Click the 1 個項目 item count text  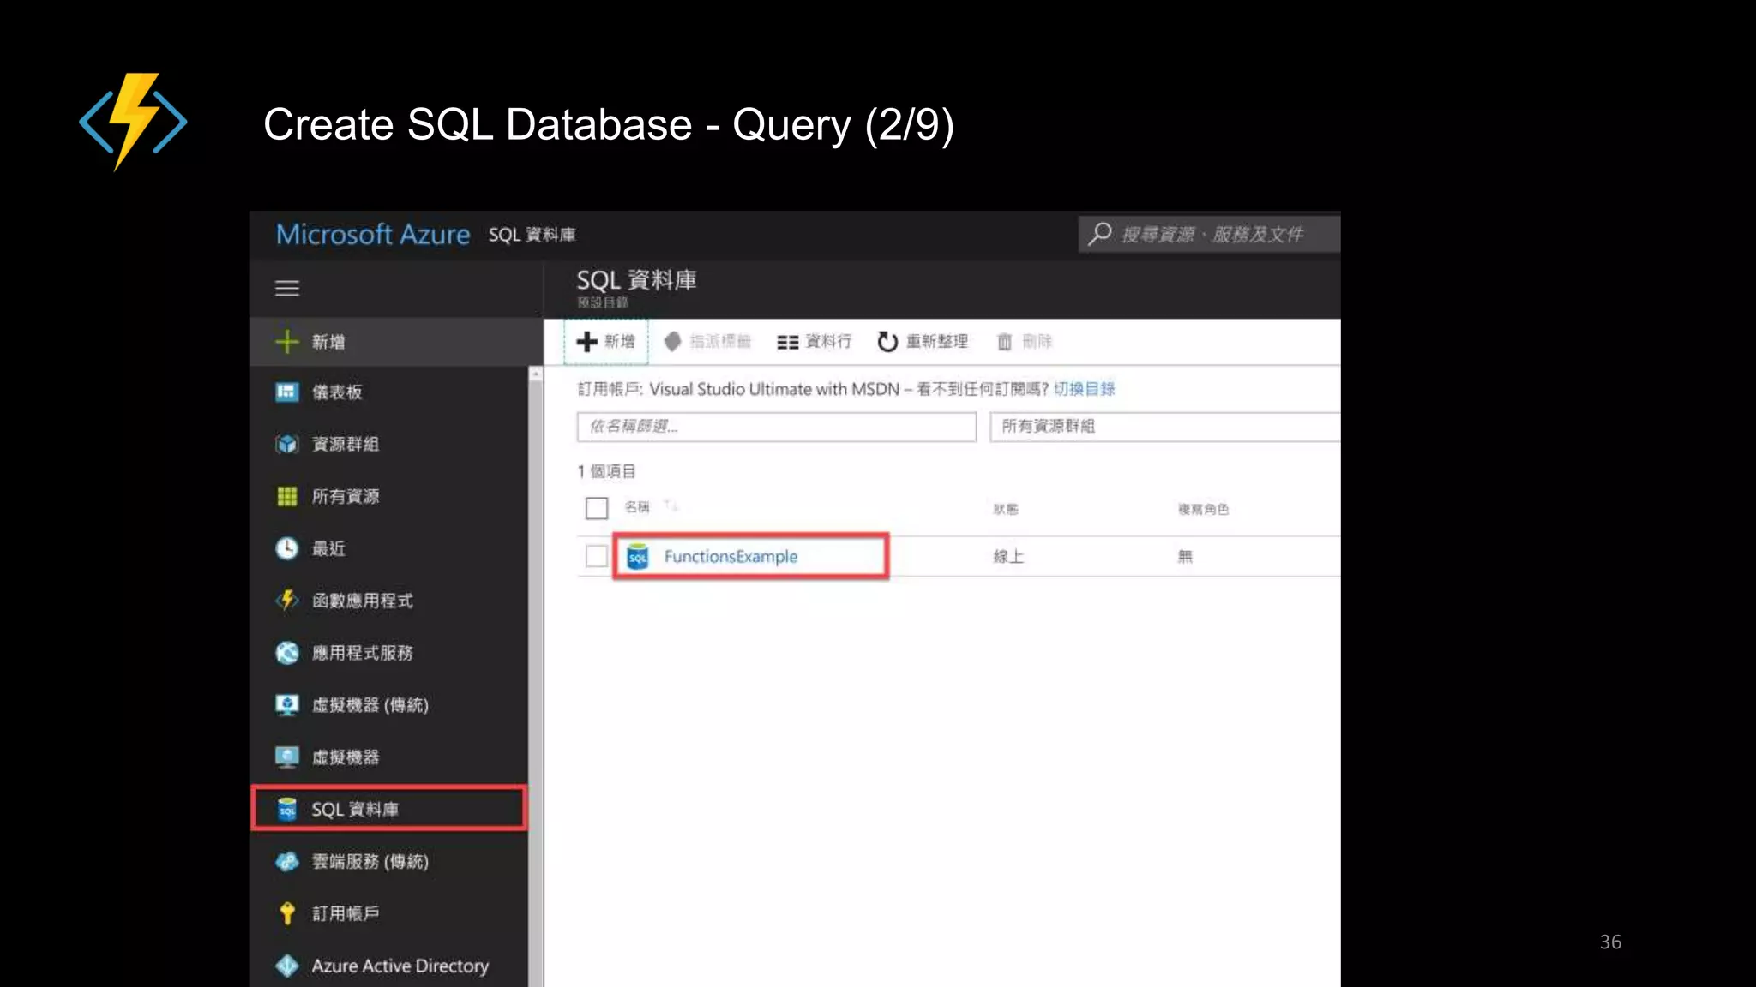coord(606,471)
